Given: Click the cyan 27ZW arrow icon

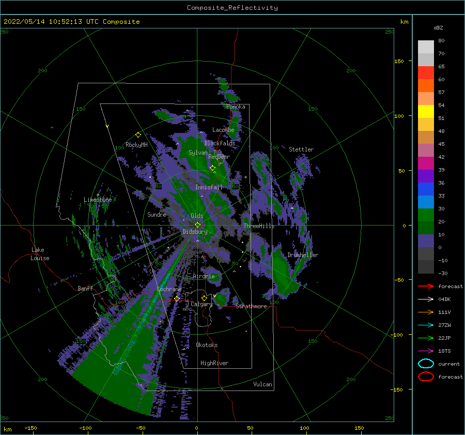Looking at the screenshot, I should point(426,325).
